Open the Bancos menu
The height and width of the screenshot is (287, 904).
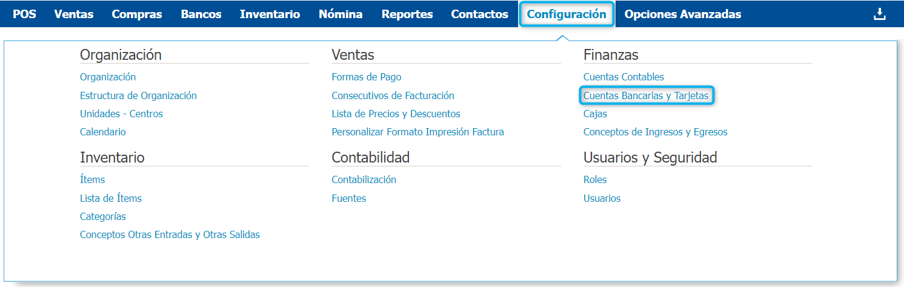click(201, 14)
